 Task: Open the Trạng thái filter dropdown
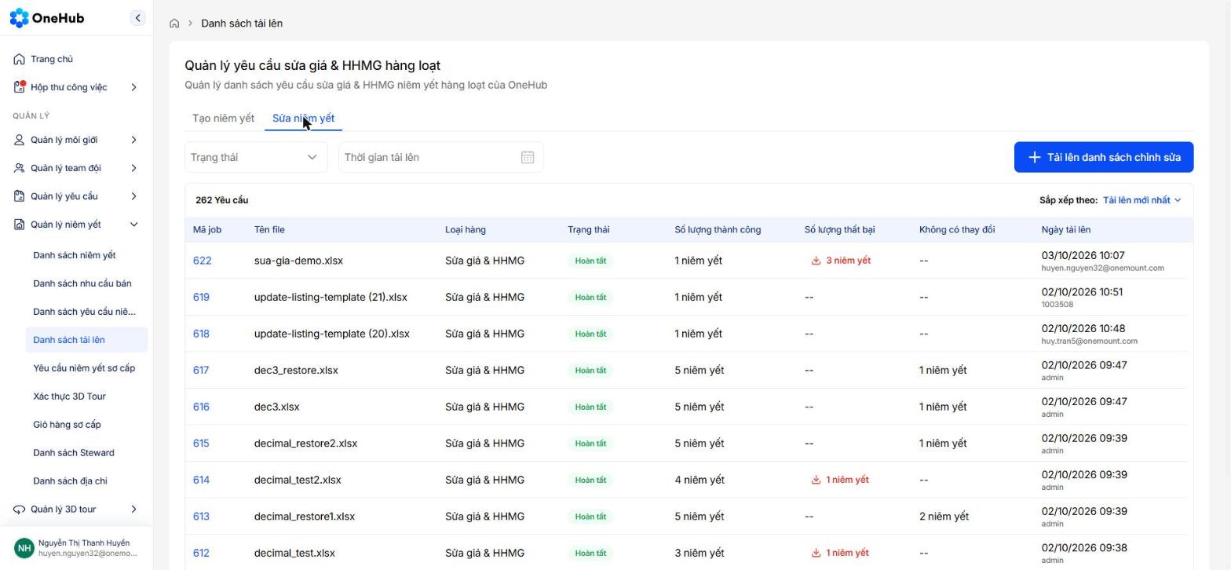[x=256, y=157]
